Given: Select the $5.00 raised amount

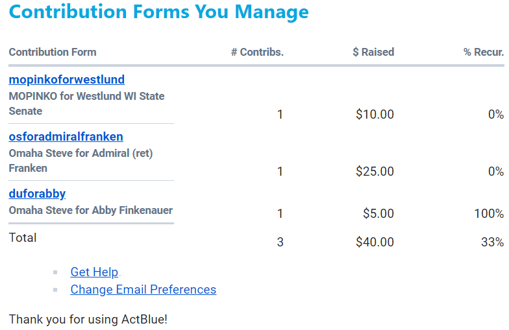Looking at the screenshot, I should [x=377, y=214].
